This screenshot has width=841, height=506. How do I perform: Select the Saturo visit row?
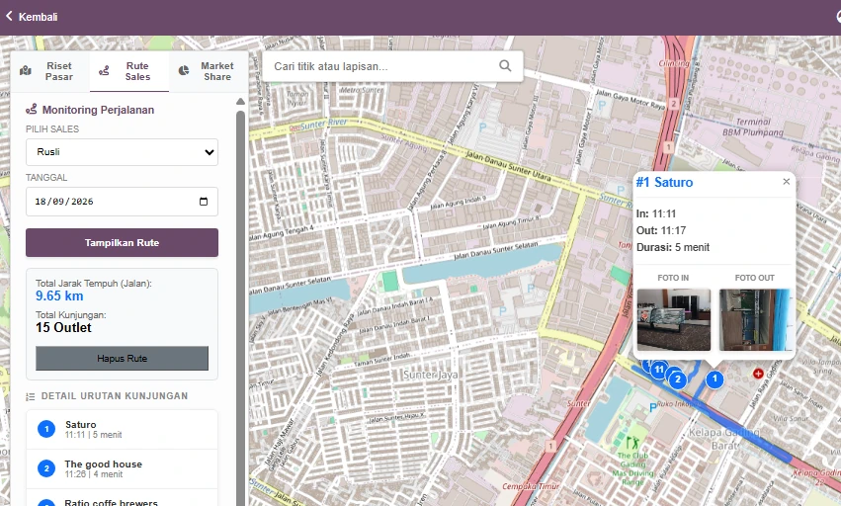pos(122,429)
